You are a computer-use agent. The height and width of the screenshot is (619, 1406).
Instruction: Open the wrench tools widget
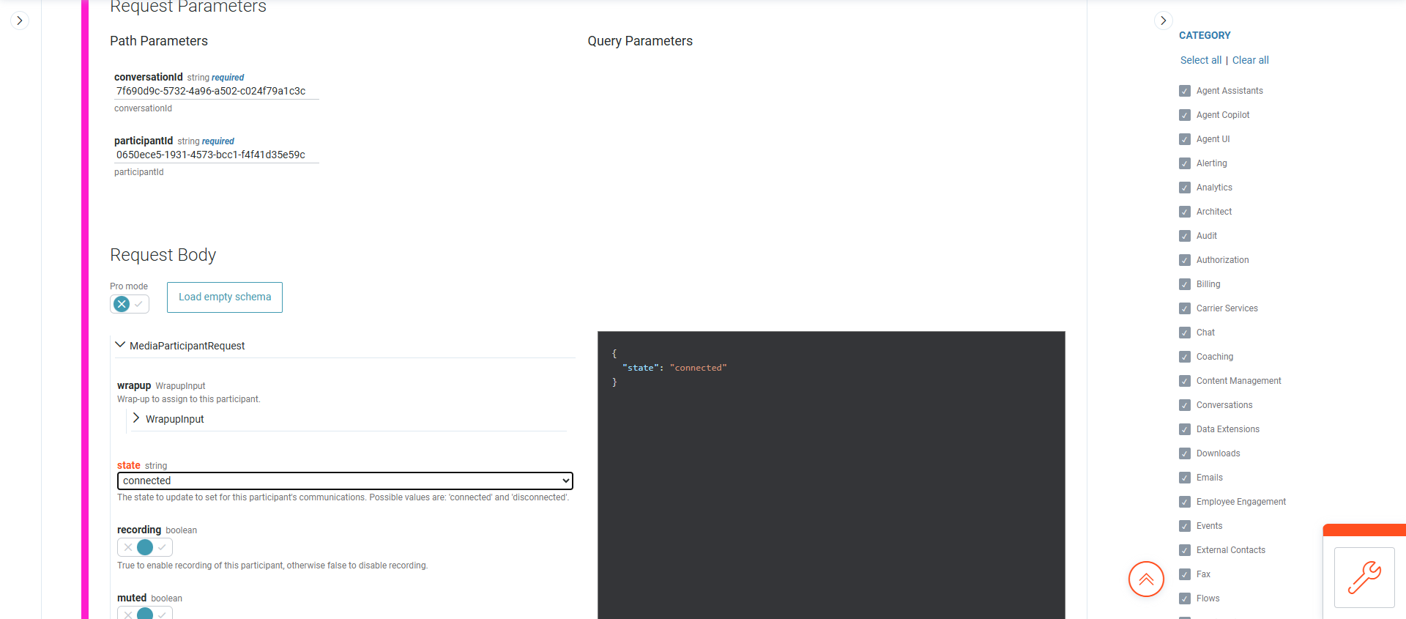click(x=1364, y=577)
